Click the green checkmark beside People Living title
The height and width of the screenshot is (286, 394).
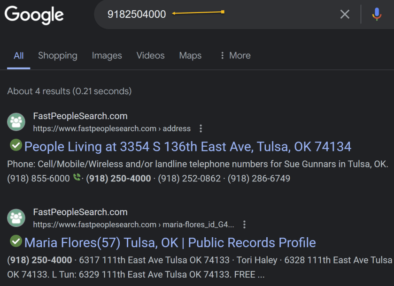(16, 146)
